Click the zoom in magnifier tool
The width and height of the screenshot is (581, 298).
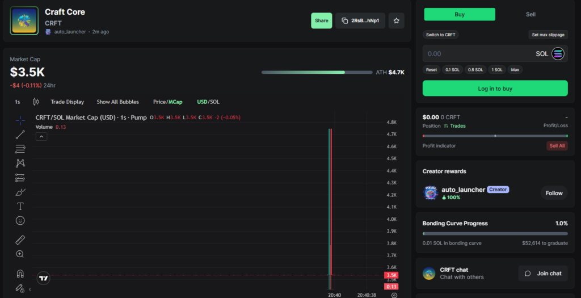click(20, 254)
